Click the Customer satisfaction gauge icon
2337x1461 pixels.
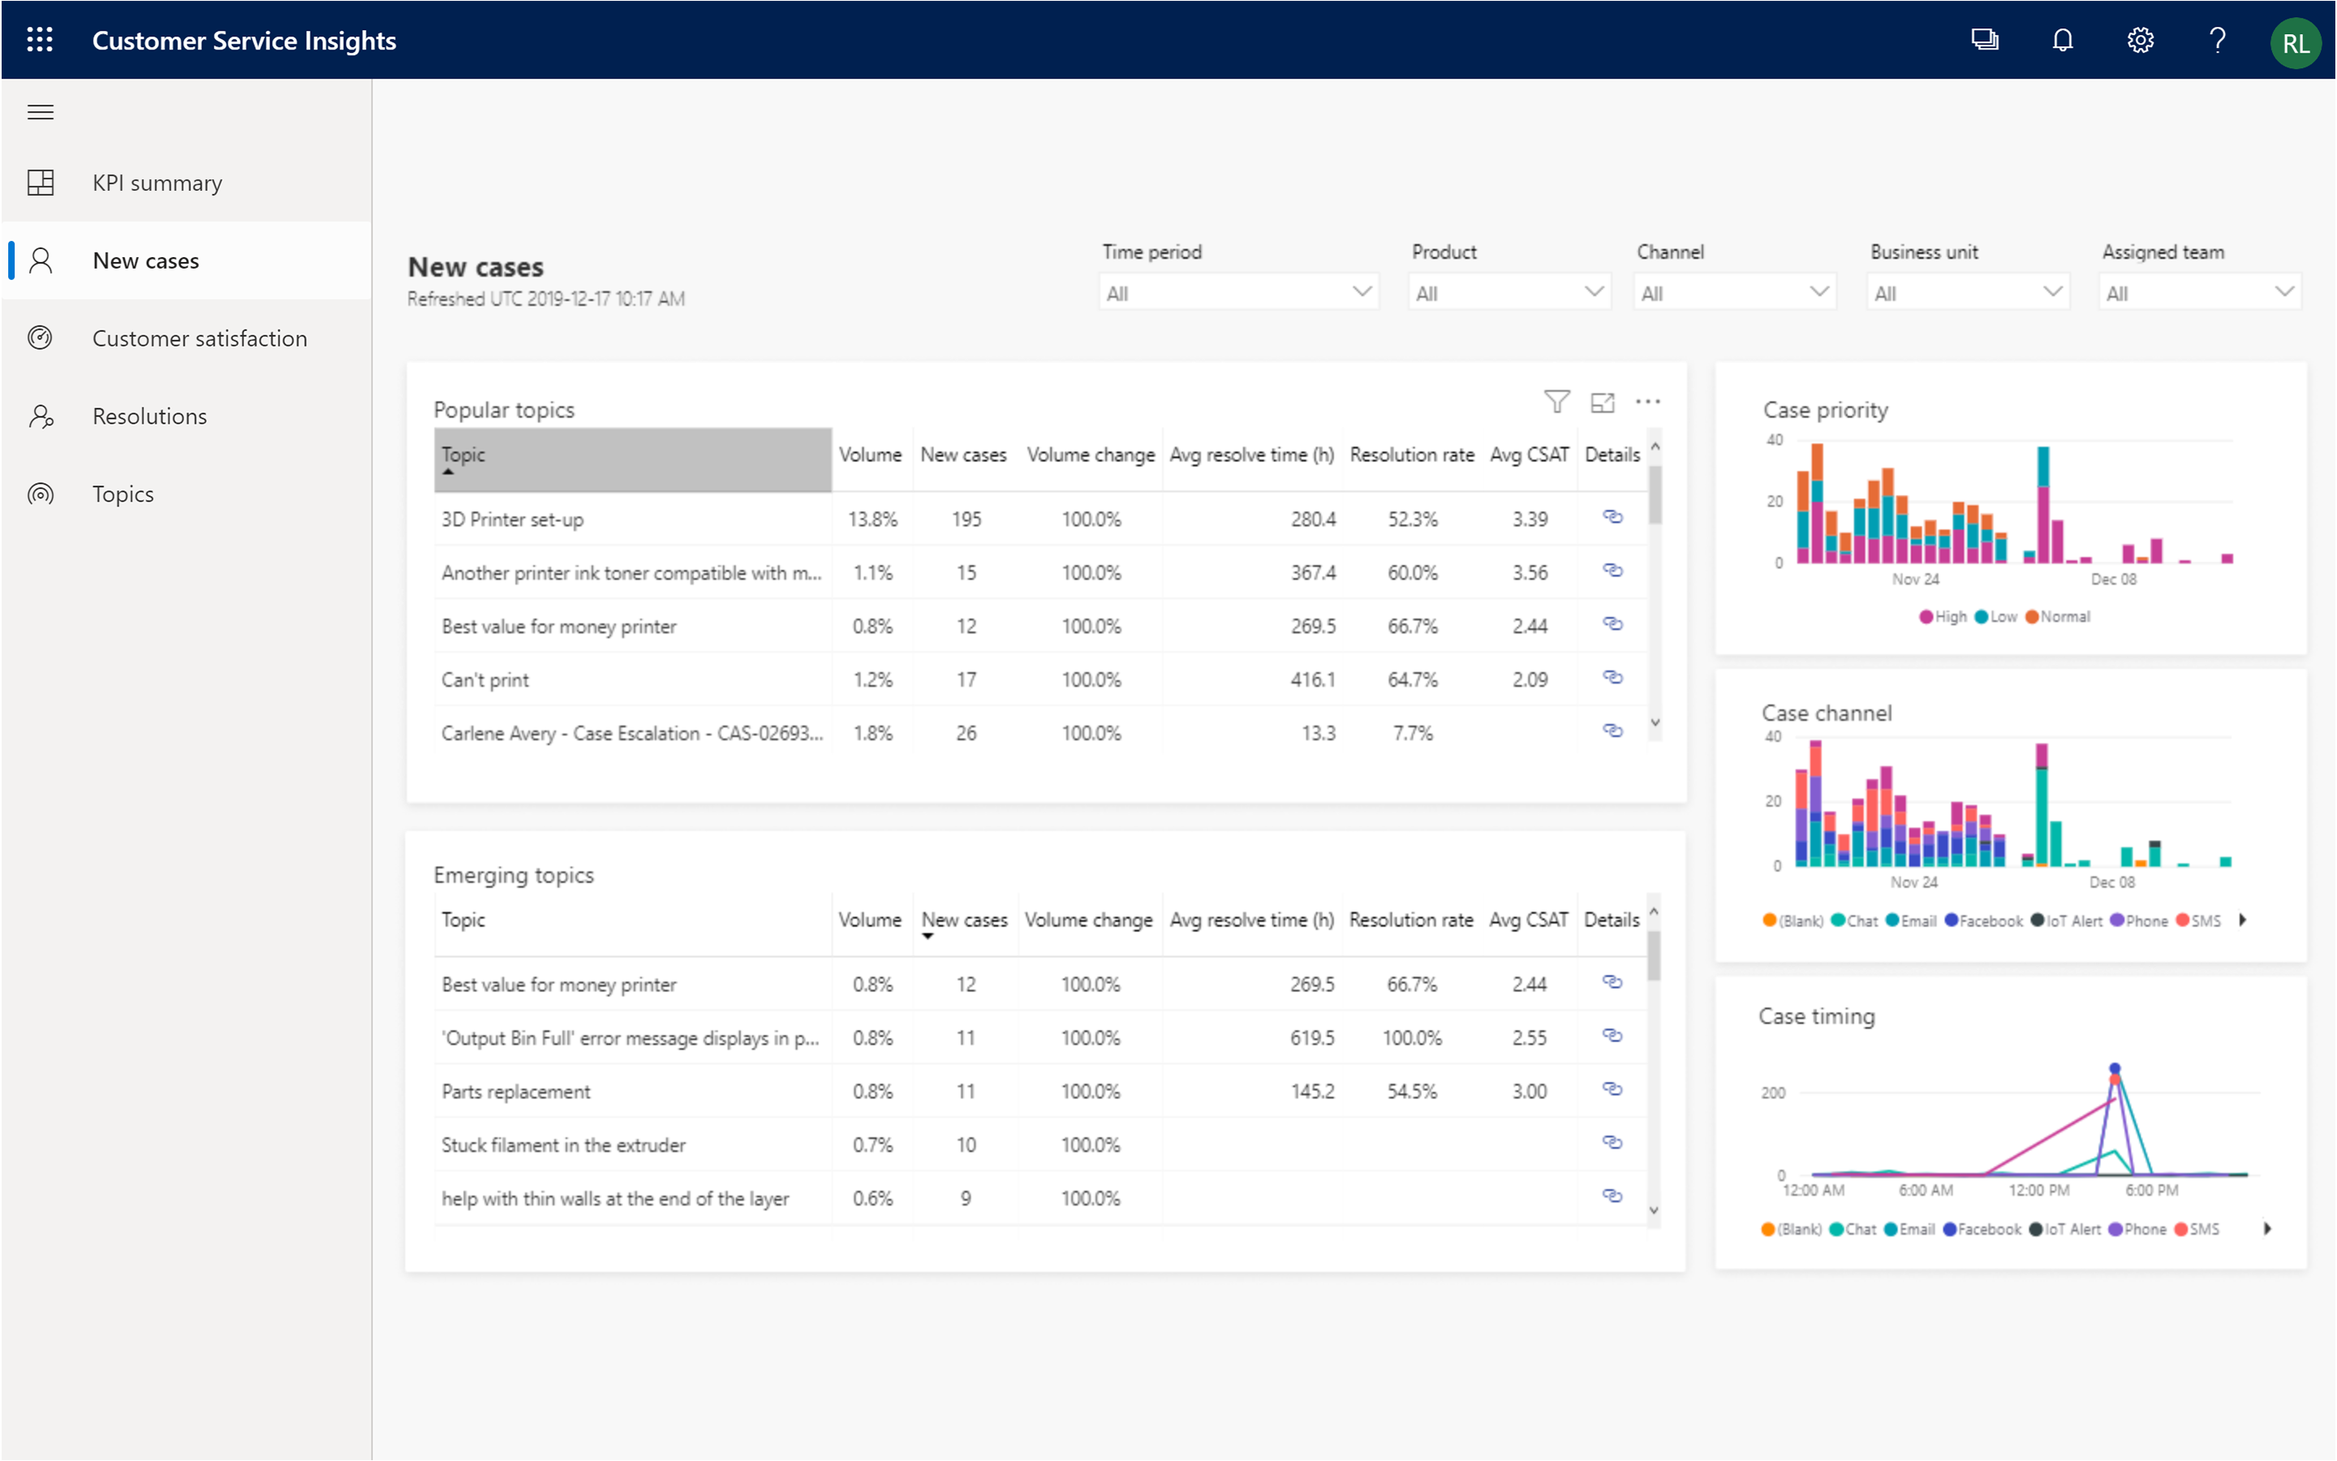41,338
